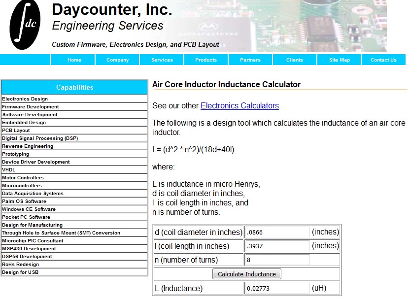Image resolution: width=409 pixels, height=300 pixels.
Task: Open the Partners navigation menu item
Action: coord(250,60)
